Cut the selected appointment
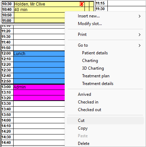The image size is (146, 147). 81,121
